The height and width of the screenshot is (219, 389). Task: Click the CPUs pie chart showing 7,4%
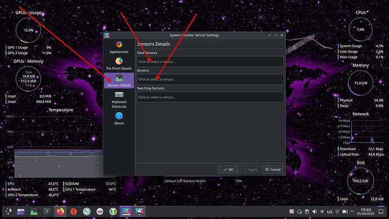(x=360, y=29)
